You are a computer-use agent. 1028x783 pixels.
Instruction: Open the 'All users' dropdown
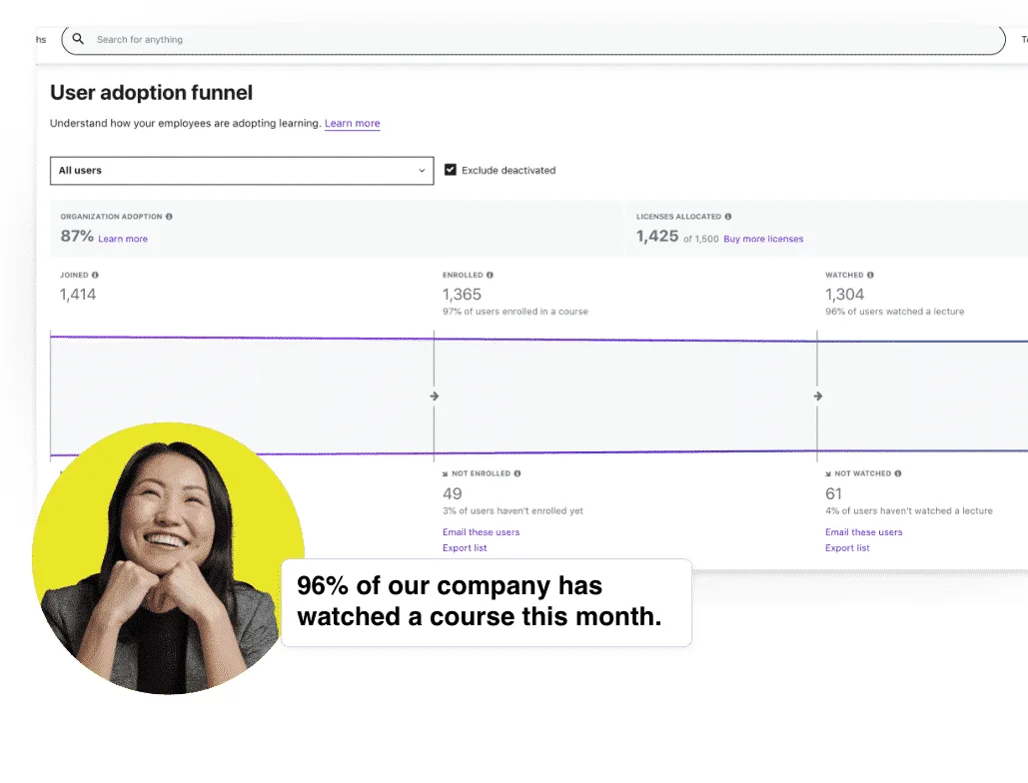pyautogui.click(x=242, y=171)
